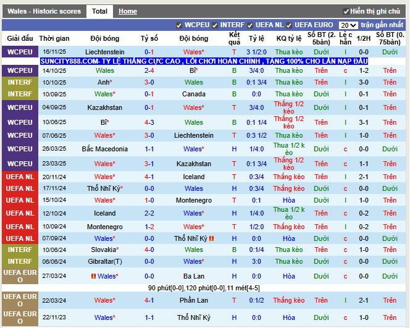Image resolution: width=410 pixels, height=328 pixels.
Task: Toggle the UEFA NL filter checkbox
Action: 250,25
